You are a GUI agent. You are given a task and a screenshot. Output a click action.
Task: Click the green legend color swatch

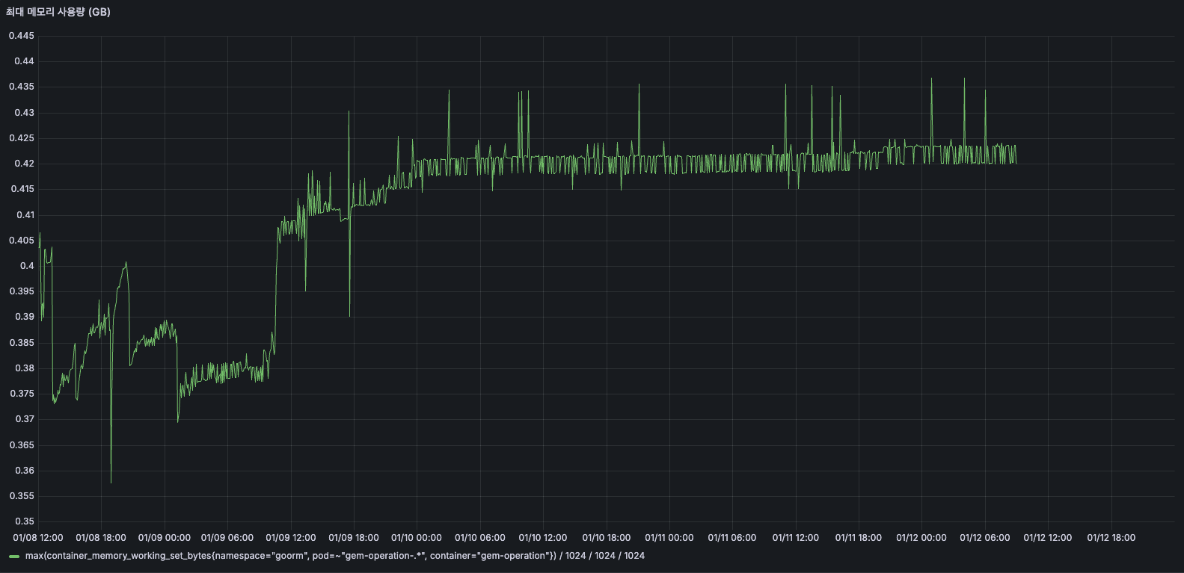(14, 557)
